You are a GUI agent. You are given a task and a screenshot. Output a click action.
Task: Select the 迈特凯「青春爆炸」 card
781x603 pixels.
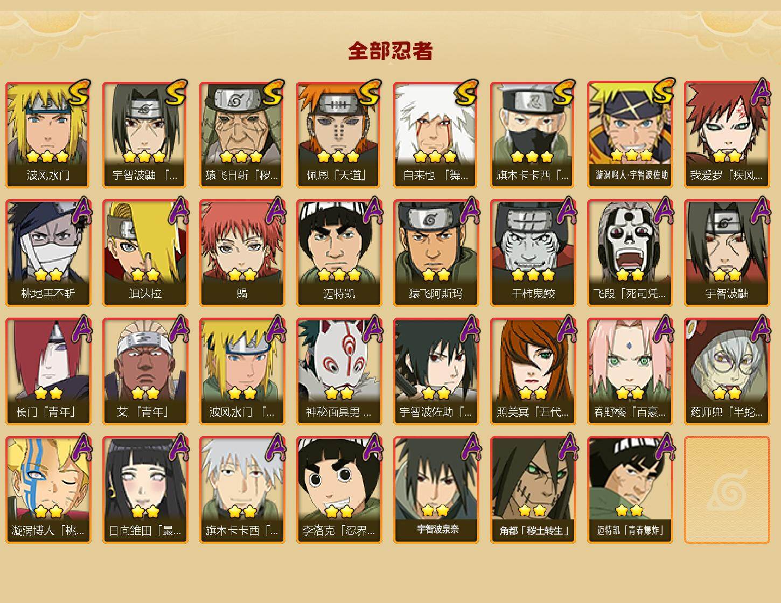630,490
